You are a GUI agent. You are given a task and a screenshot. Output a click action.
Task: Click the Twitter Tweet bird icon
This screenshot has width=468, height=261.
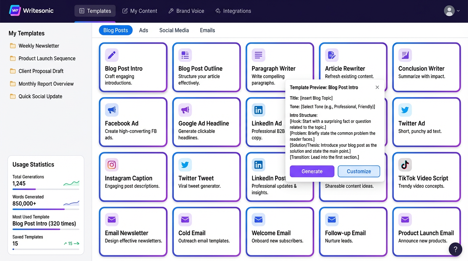(185, 164)
